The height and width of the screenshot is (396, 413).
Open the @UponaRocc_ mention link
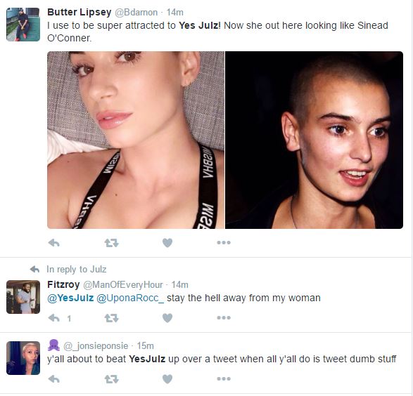pos(130,298)
